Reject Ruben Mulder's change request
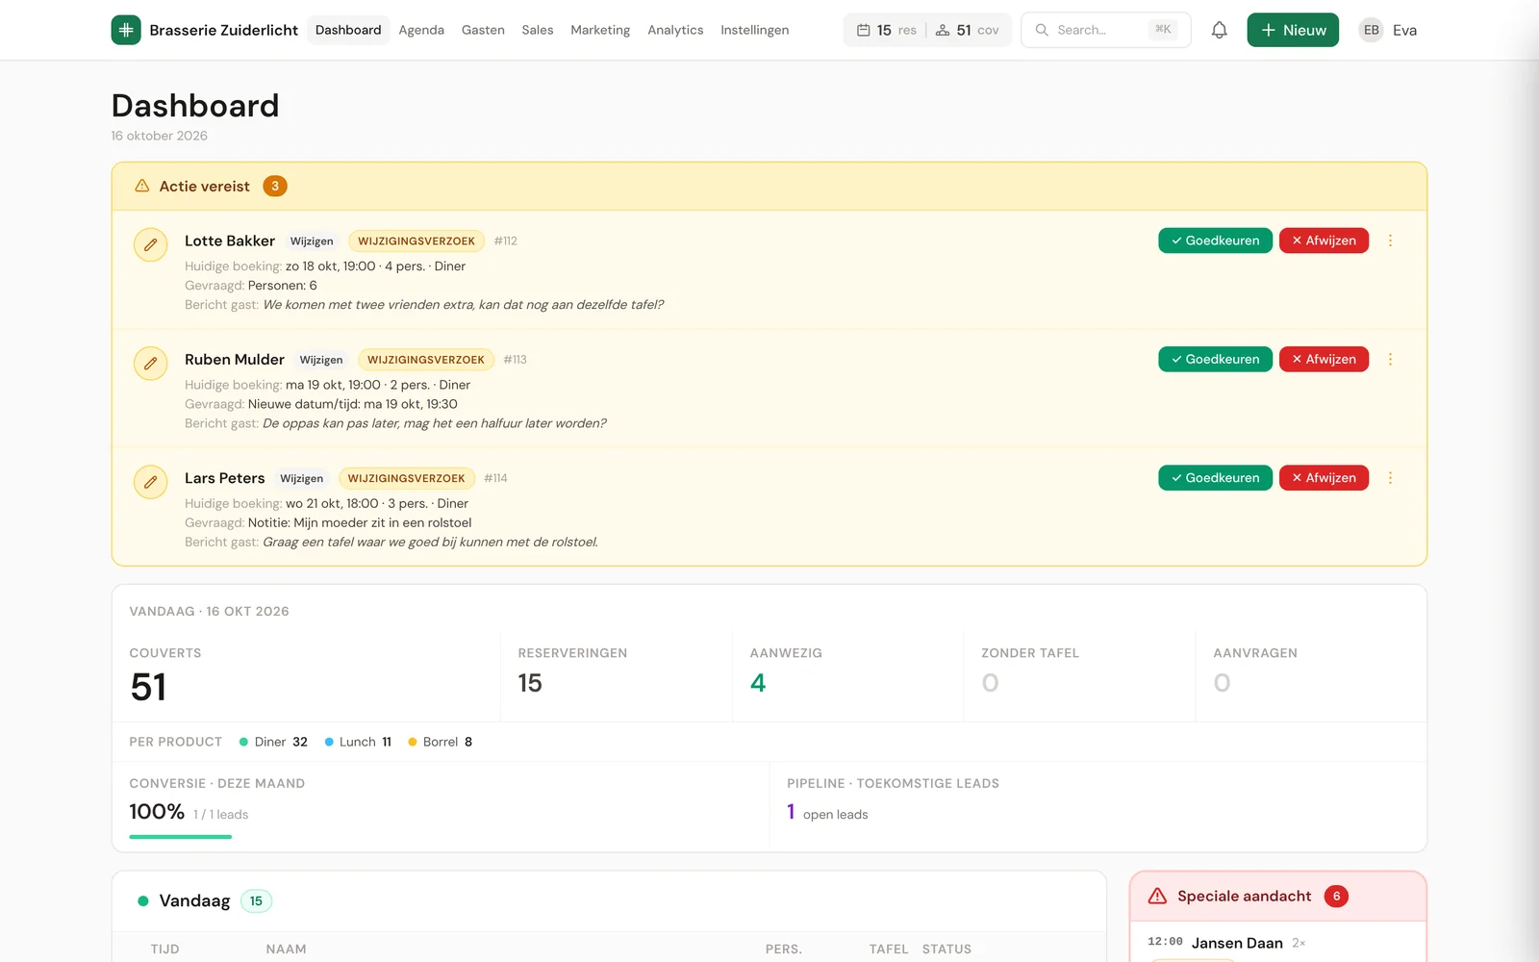 coord(1324,359)
